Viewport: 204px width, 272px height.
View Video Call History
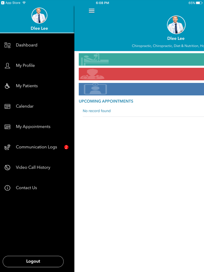pyautogui.click(x=37, y=168)
